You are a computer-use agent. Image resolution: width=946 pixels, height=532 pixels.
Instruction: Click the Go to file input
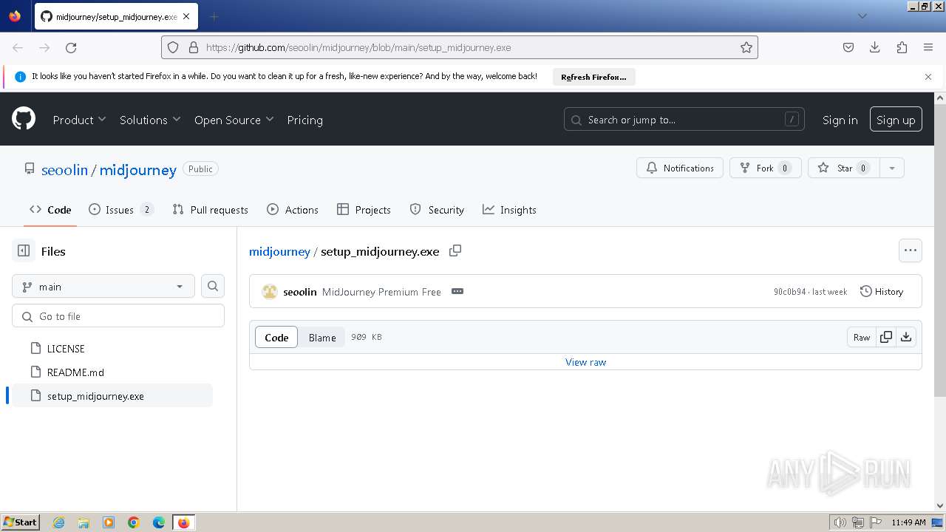pyautogui.click(x=118, y=316)
